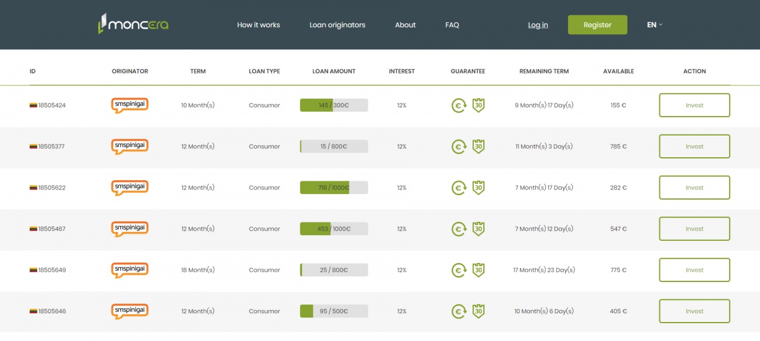Click the flag icon for loan 18505467
Screen dimensions: 760x341
[x=33, y=229]
